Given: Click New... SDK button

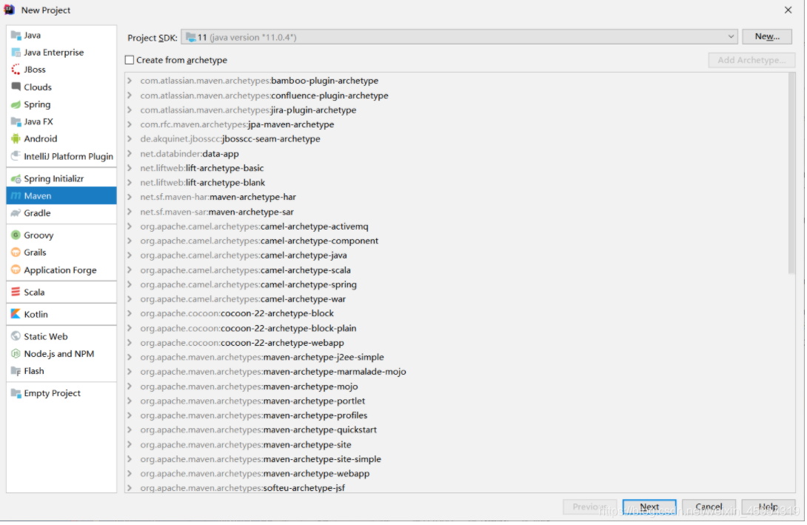Looking at the screenshot, I should click(x=767, y=36).
